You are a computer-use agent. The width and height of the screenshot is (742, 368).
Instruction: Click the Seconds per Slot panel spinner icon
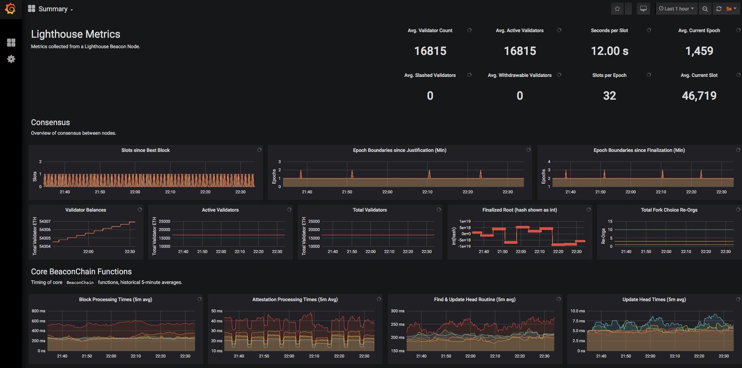tap(649, 30)
